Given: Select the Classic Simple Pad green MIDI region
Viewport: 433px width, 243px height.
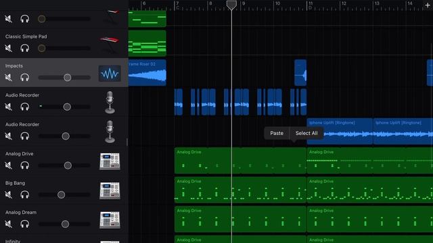Looking at the screenshot, I should point(147,43).
